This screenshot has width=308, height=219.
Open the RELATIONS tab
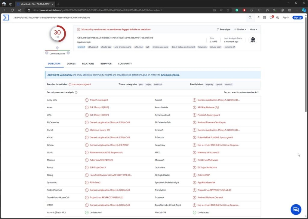point(88,64)
